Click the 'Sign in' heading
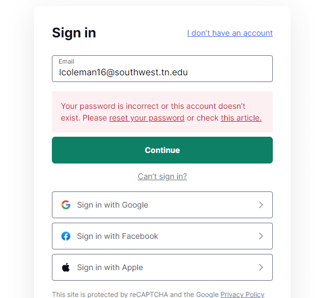 74,33
